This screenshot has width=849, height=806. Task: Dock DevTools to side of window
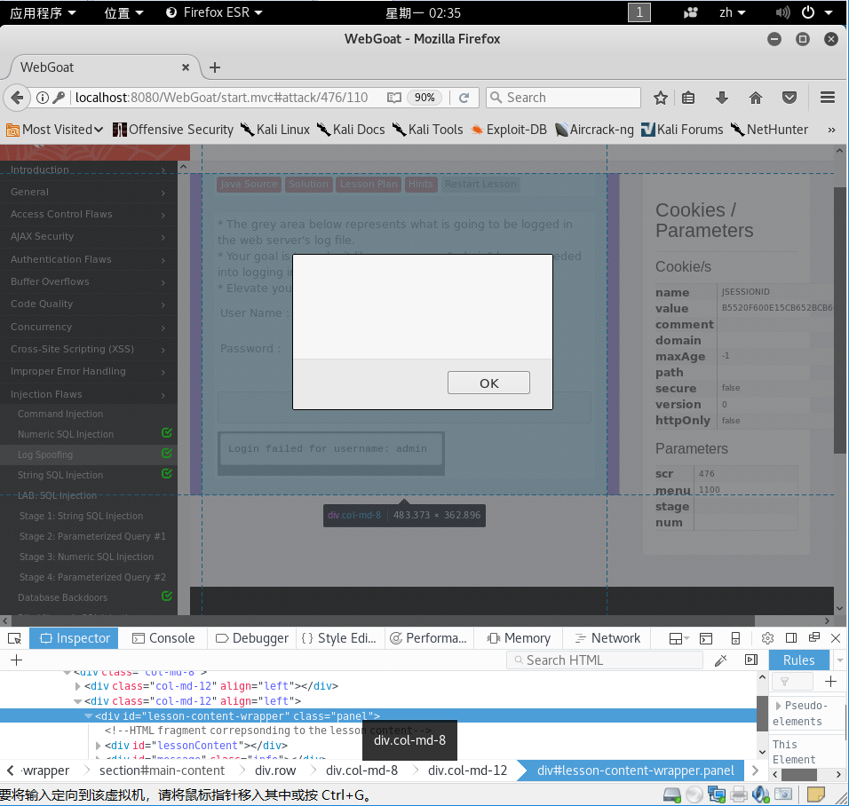click(x=791, y=638)
